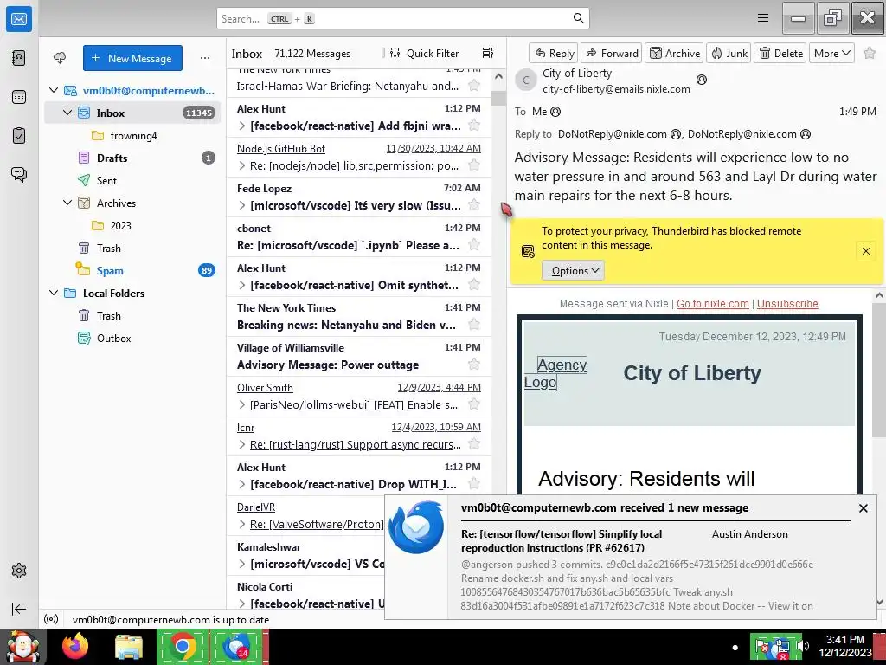Reply to the message
The width and height of the screenshot is (886, 665).
click(x=554, y=53)
